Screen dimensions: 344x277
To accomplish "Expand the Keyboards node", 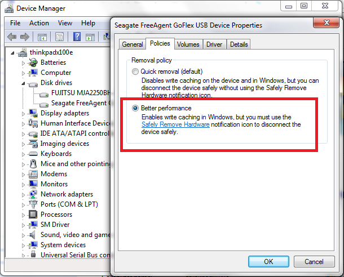I will pyautogui.click(x=23, y=154).
